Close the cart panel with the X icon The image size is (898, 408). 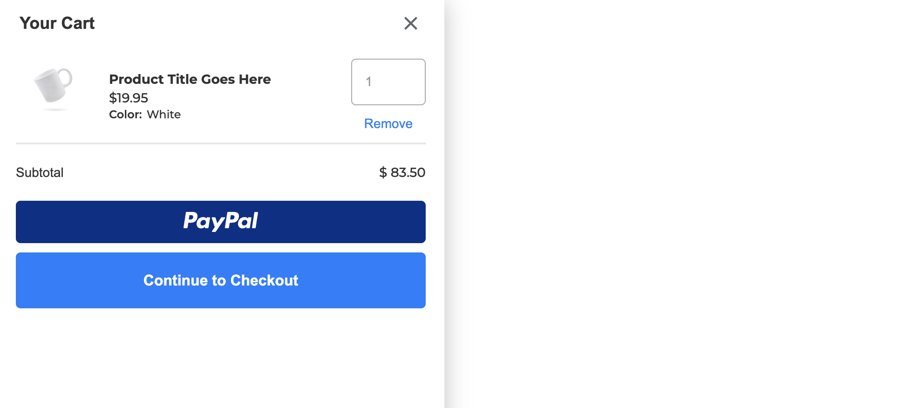(410, 23)
